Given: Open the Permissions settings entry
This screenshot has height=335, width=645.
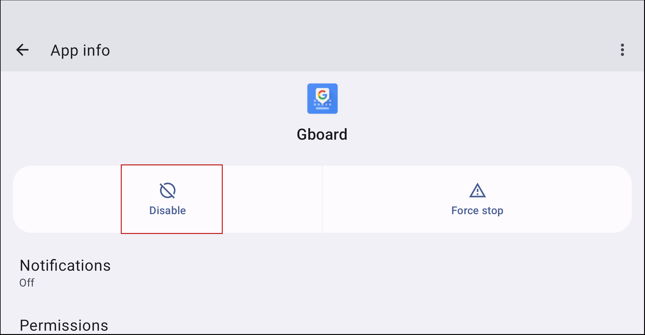Looking at the screenshot, I should [x=64, y=325].
